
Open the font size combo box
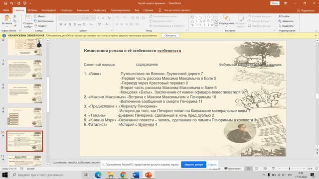pyautogui.click(x=90, y=18)
